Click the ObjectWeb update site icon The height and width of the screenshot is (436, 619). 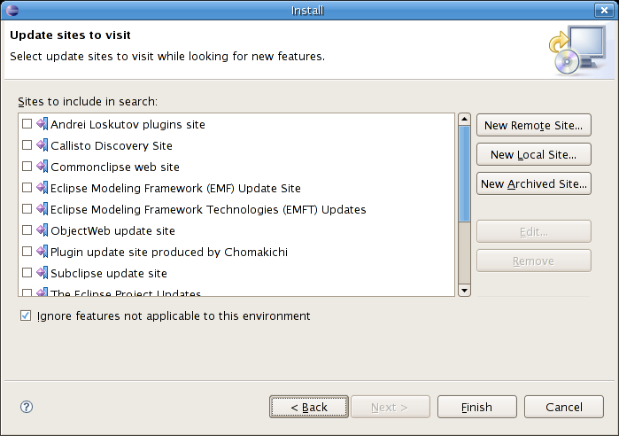(x=43, y=230)
